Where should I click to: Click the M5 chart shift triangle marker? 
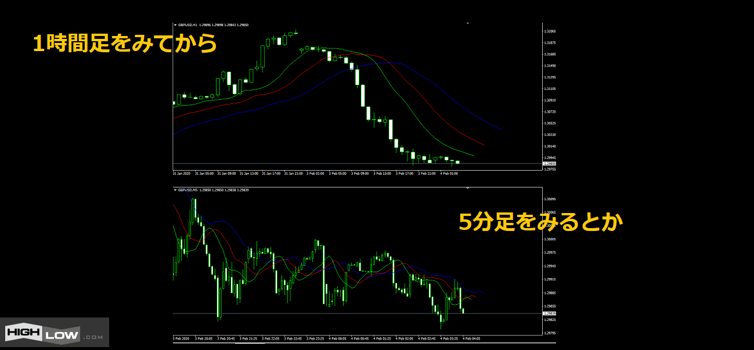click(467, 188)
